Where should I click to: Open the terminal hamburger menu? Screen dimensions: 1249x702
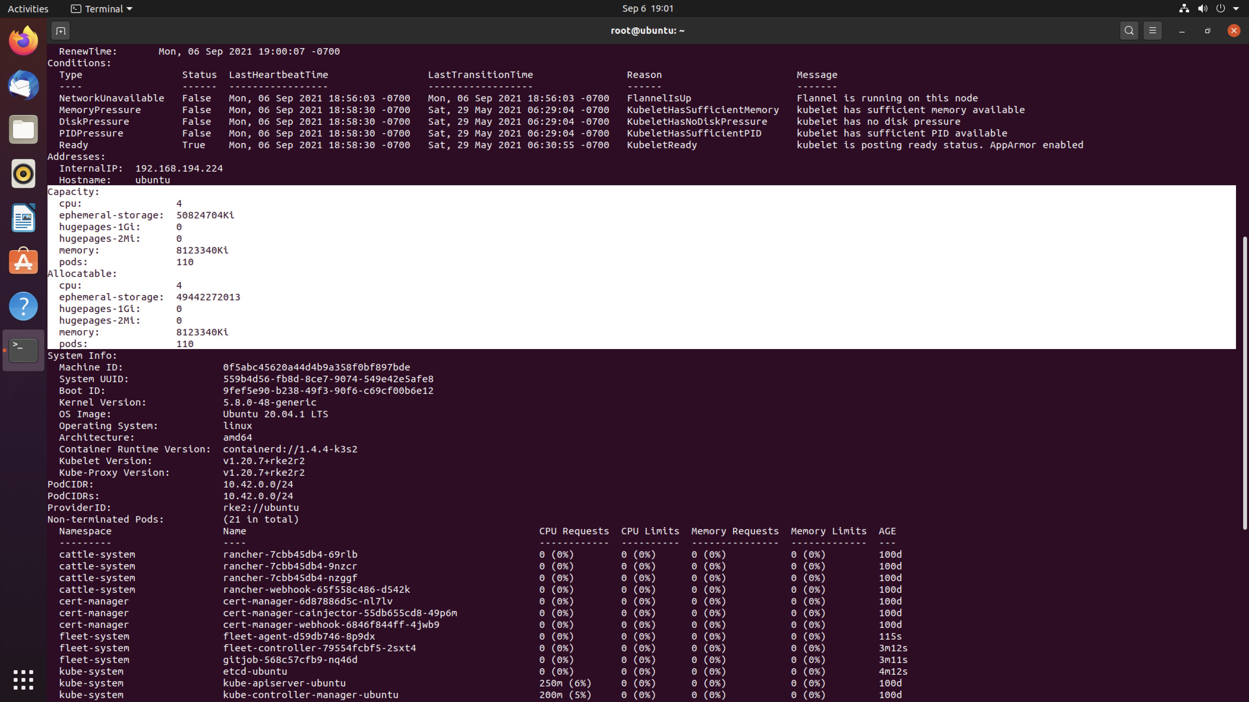click(1152, 31)
